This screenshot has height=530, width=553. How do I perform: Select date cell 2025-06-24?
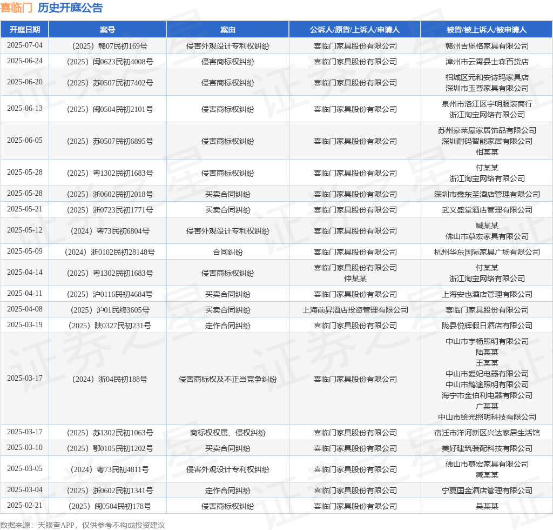point(25,61)
